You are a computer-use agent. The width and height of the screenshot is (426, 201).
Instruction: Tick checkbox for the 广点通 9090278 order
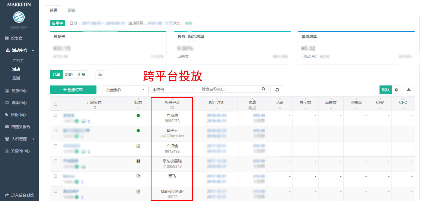[56, 116]
